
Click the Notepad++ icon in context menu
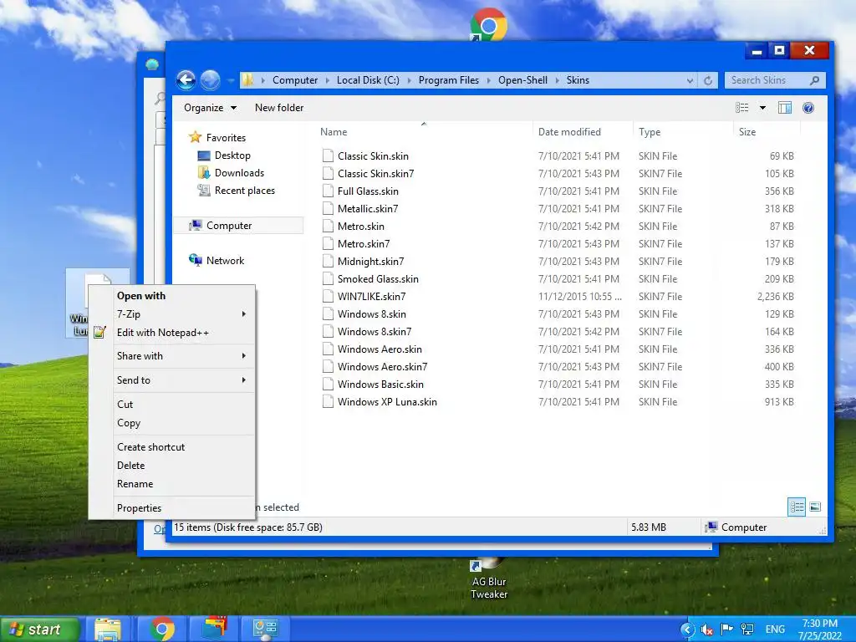coord(99,332)
